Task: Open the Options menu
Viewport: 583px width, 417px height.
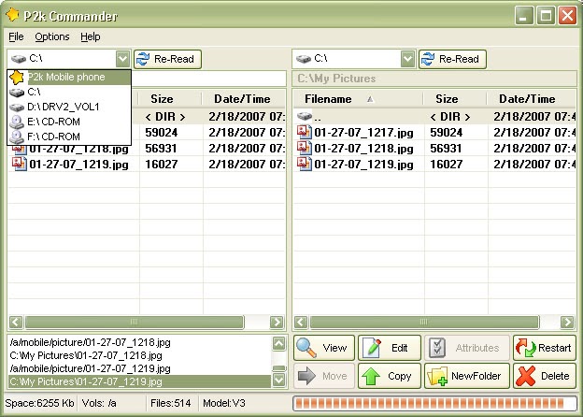Action: 52,36
